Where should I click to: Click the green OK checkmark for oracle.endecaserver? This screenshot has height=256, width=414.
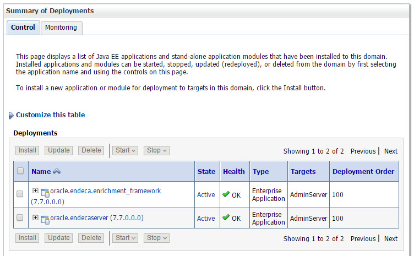coord(226,217)
